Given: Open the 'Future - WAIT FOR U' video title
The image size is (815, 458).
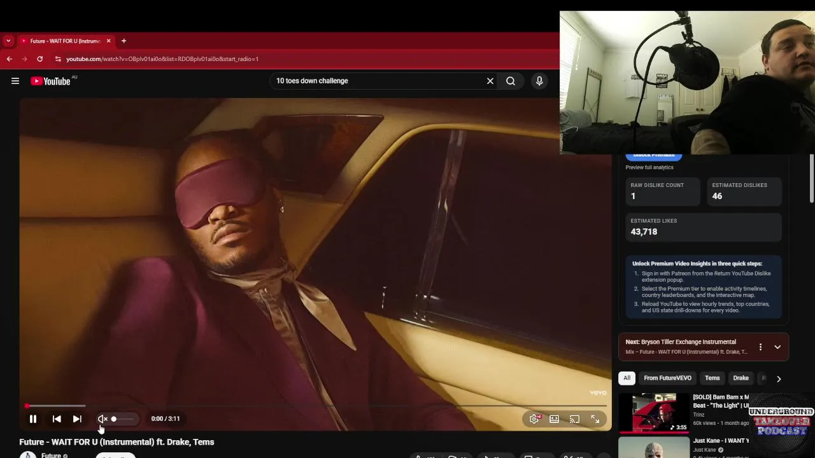Looking at the screenshot, I should click(x=117, y=442).
